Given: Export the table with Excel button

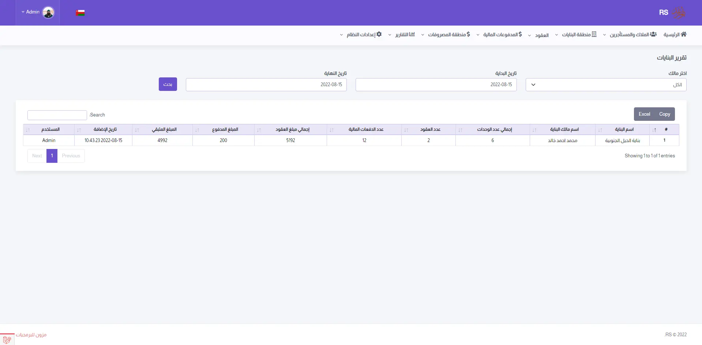Looking at the screenshot, I should 644,114.
